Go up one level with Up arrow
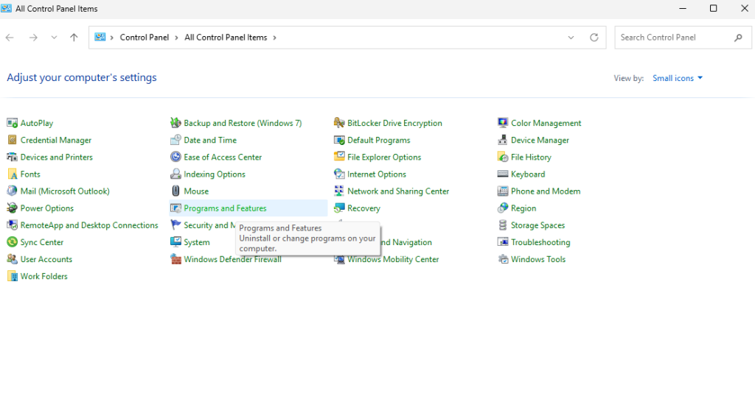 (x=74, y=38)
